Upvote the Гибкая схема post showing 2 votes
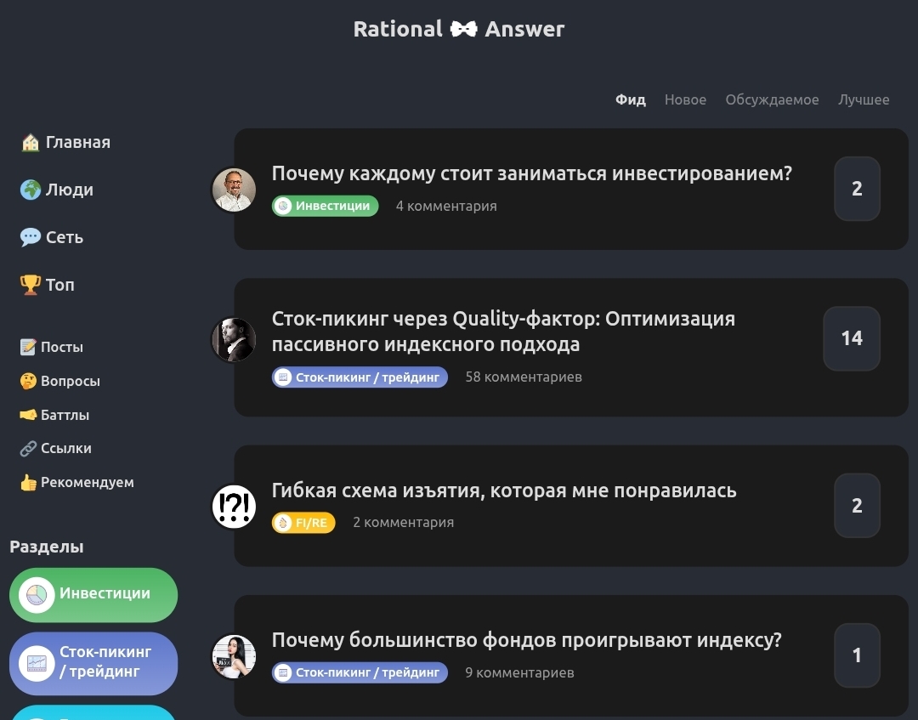 (857, 506)
